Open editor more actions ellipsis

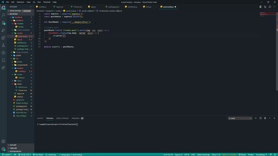pyautogui.click(x=275, y=7)
